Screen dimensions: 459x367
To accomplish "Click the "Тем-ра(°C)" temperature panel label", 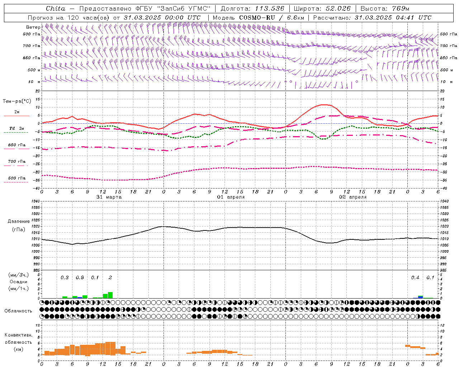I will (x=17, y=101).
